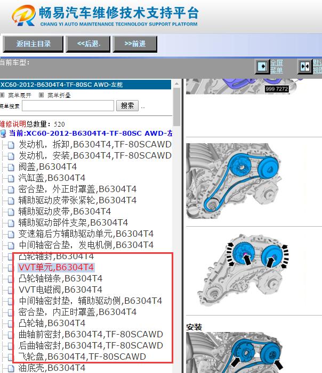Image resolution: width=322 pixels, height=373 pixels.
Task: Open 变速箱后方辅助驱动单元,B6304T4
Action: point(86,234)
